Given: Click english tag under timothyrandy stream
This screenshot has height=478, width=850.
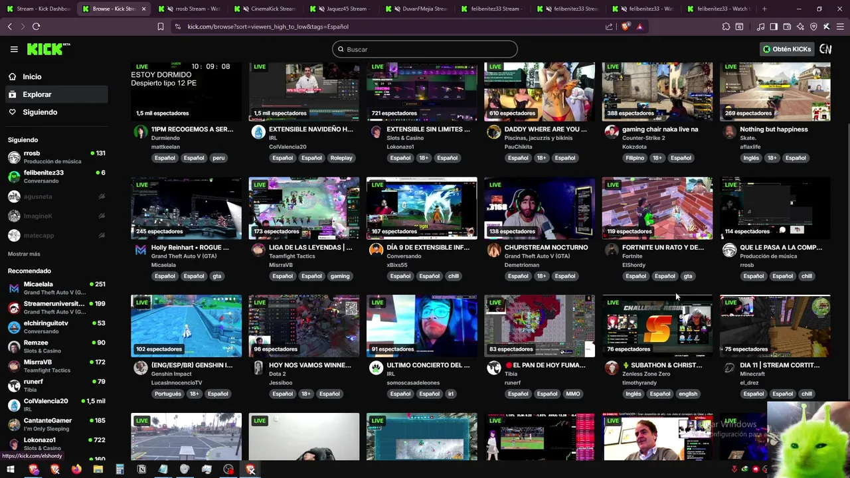Looking at the screenshot, I should tap(688, 394).
